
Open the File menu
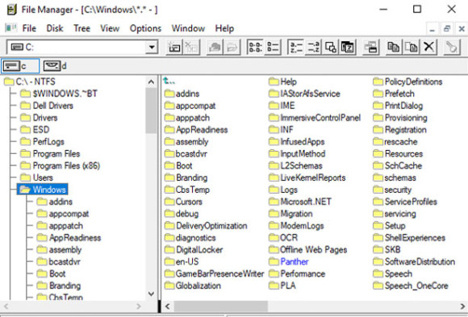(29, 28)
